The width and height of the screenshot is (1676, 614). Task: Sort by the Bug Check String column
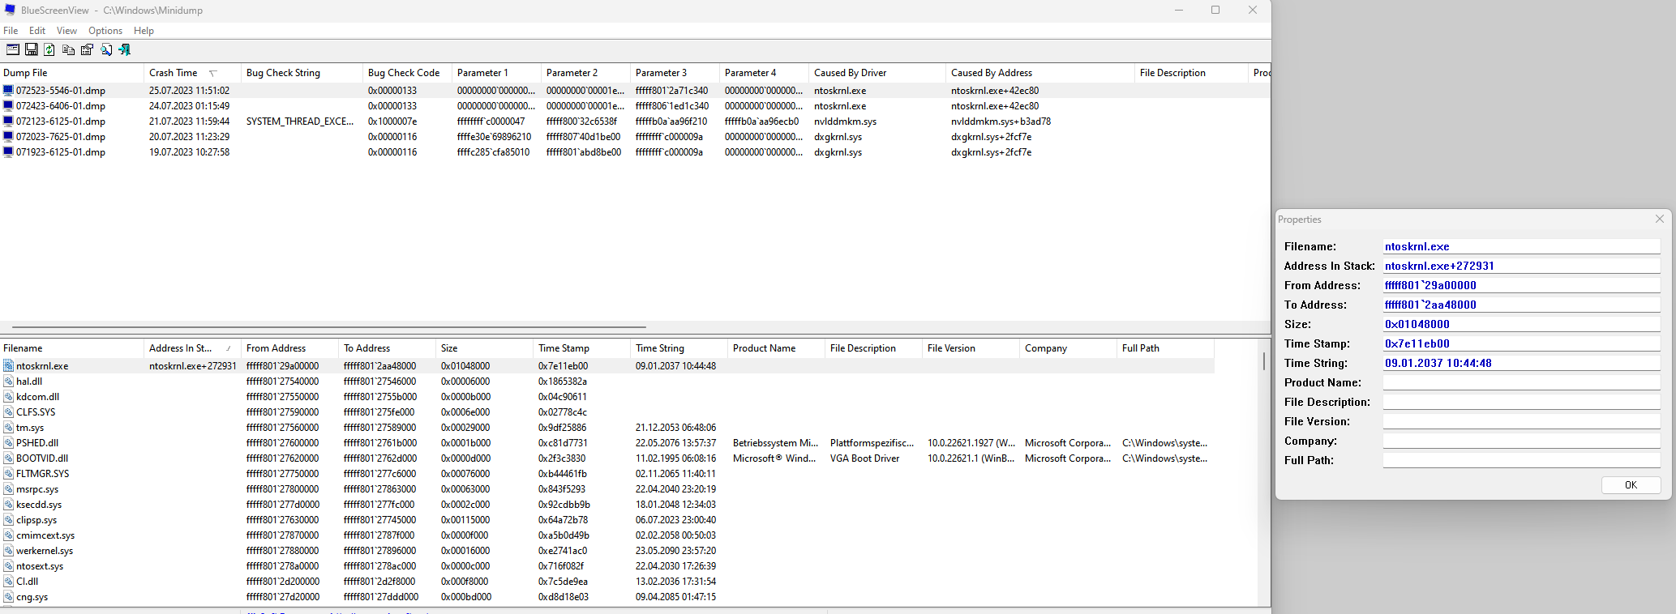point(302,73)
